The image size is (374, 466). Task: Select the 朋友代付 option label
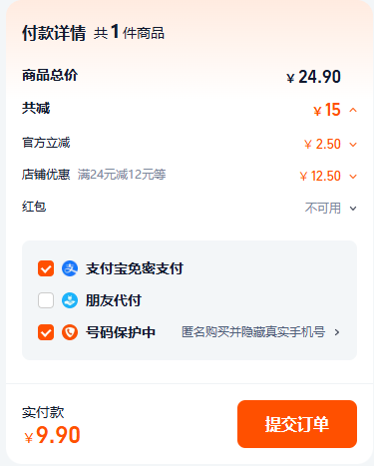[x=114, y=300]
